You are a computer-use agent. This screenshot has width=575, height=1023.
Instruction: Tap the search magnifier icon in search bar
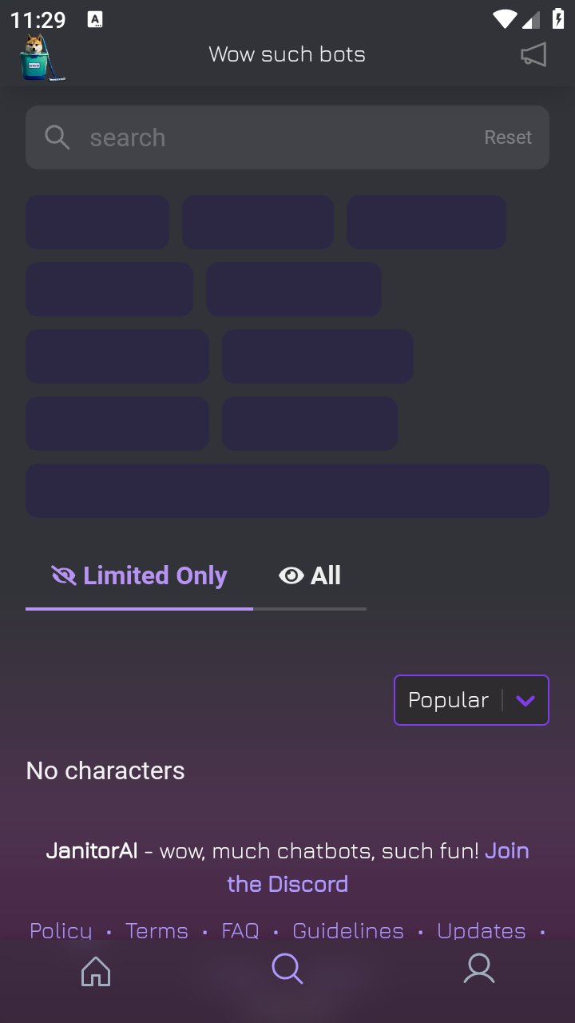[57, 137]
